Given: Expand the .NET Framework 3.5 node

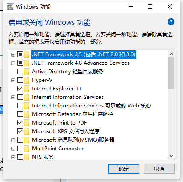Looking at the screenshot, I should [13, 54].
